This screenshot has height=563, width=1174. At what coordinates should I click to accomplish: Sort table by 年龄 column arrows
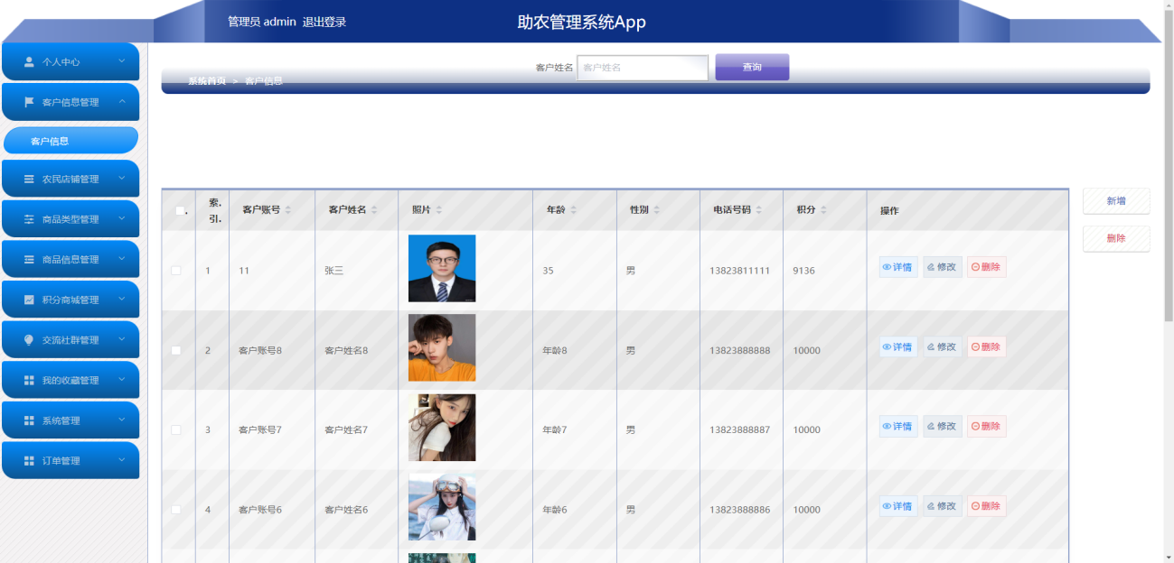pos(573,210)
